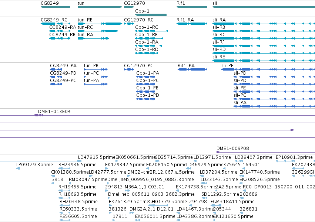Viewport: 315px width, 222px height.
Task: Click the Gpo-1-PA protein label
Action: [148, 73]
